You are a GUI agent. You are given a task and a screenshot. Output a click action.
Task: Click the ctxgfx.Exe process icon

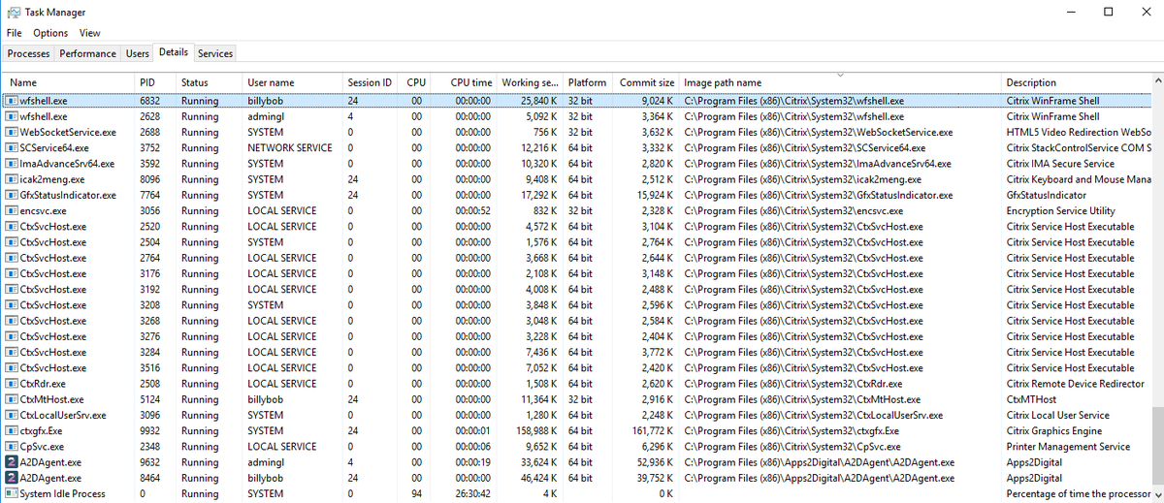[12, 431]
